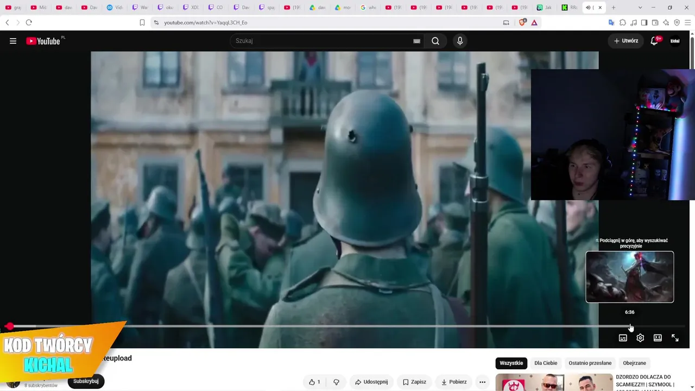The image size is (695, 391).
Task: Open the YouTube guide hamburger menu
Action: click(x=13, y=41)
